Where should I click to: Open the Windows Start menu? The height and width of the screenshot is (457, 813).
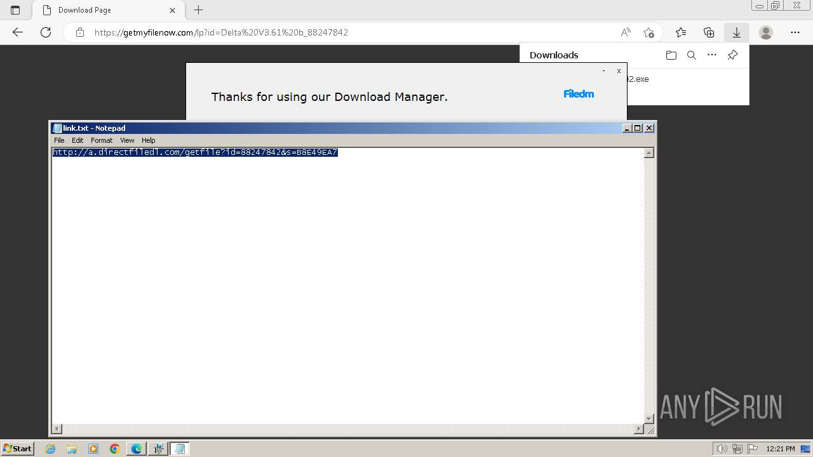tap(17, 448)
